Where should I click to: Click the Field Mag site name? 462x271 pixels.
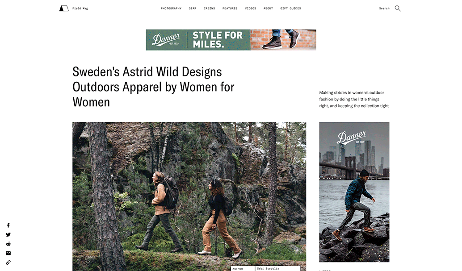[x=80, y=8]
